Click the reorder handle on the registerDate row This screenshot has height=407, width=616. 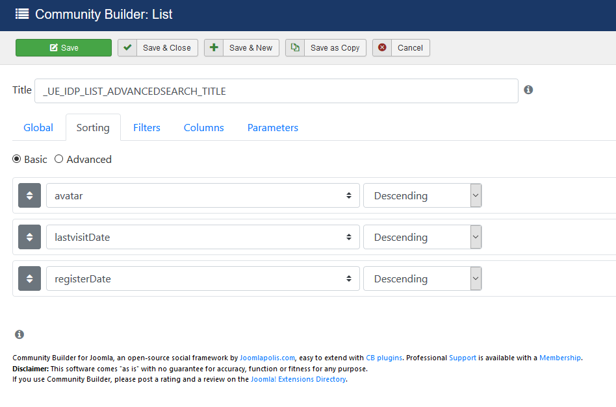[29, 278]
